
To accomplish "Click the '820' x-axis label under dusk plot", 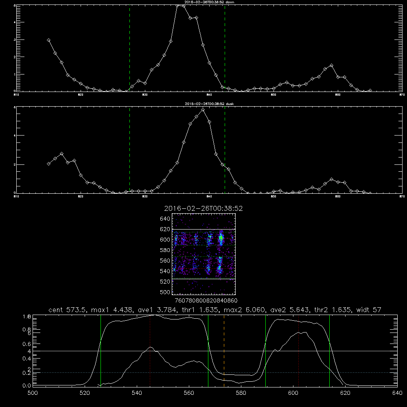I will coord(81,197).
